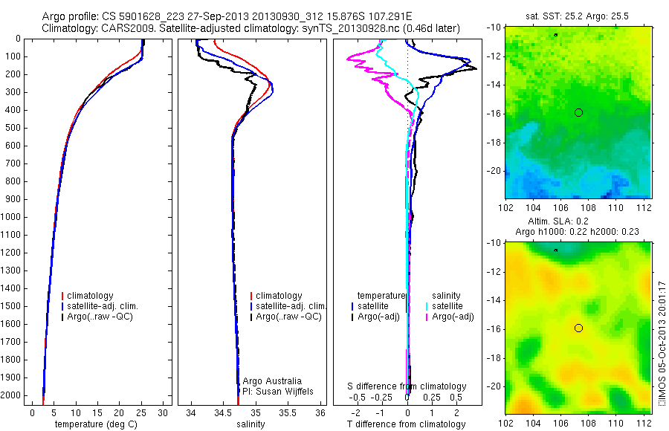Click the magenta Argo(-adj) legend marker

[x=427, y=317]
